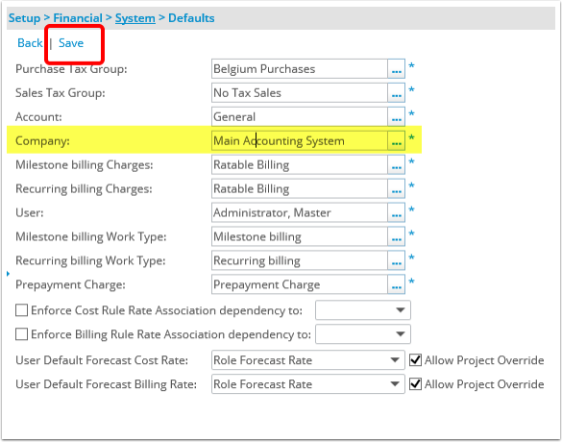
Task: Open the Company ellipsis lookup button
Action: pyautogui.click(x=396, y=141)
